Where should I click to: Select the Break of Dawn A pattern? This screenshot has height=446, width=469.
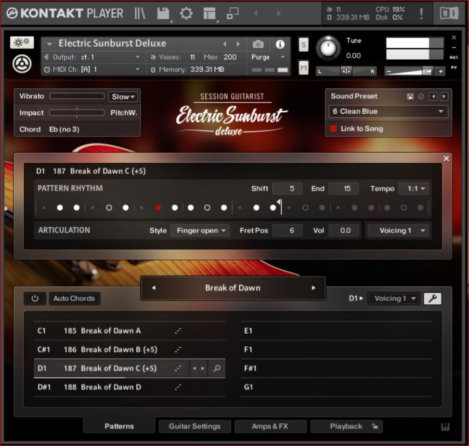(x=111, y=331)
